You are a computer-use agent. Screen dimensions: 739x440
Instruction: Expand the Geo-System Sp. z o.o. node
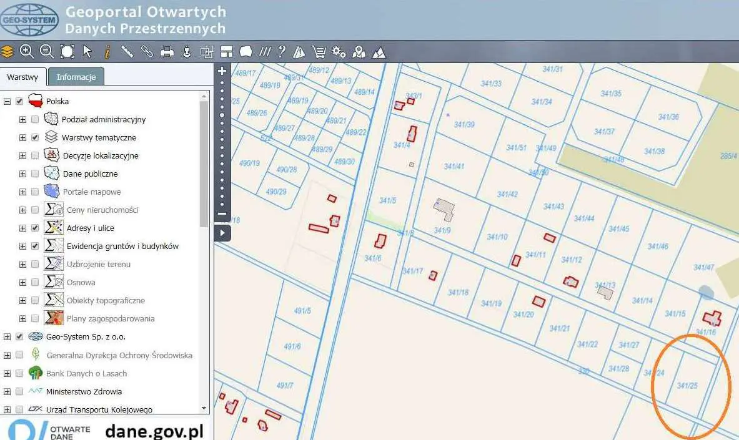(x=7, y=336)
